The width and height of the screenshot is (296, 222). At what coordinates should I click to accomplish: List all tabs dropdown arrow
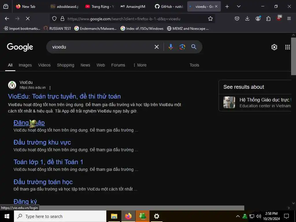point(238,7)
